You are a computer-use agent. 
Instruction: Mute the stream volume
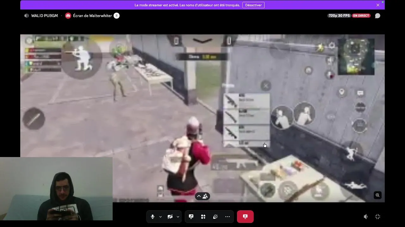coord(366,217)
